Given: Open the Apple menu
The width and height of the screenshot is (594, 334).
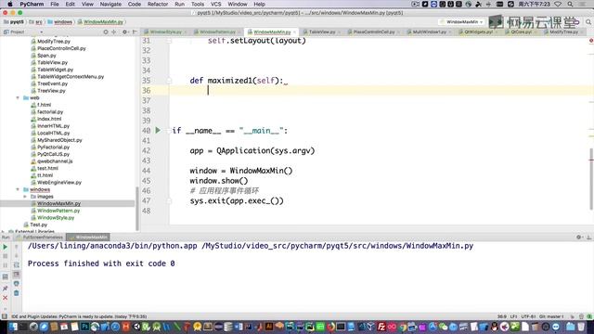Looking at the screenshot, I should click(10, 4).
